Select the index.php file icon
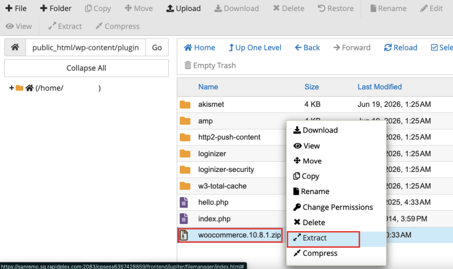The width and height of the screenshot is (453, 269). 184,218
